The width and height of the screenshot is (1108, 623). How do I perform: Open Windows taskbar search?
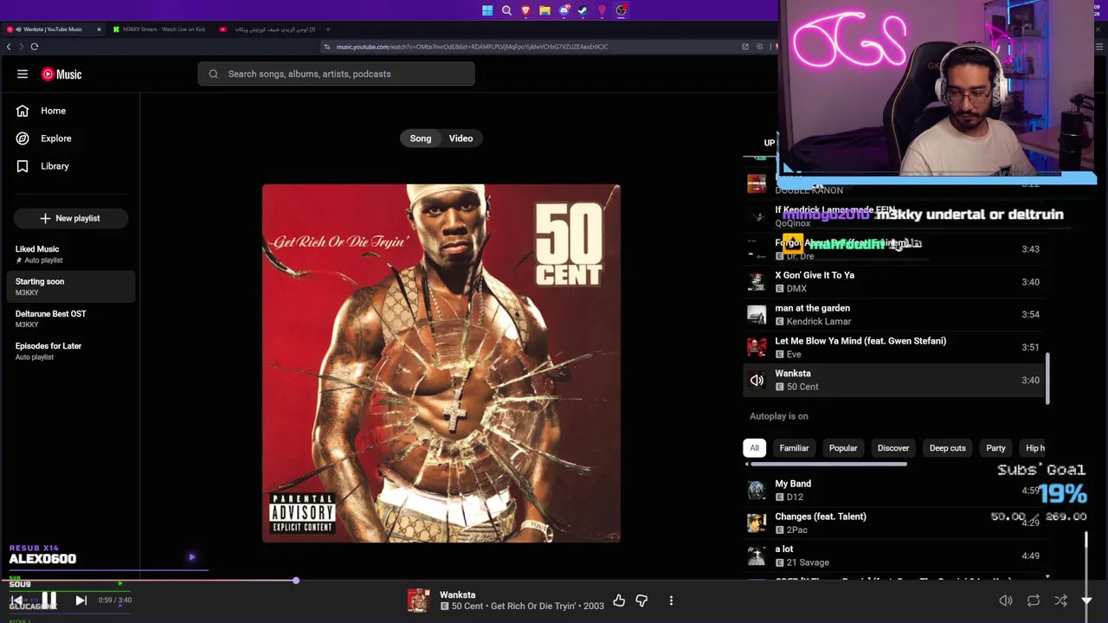[506, 10]
